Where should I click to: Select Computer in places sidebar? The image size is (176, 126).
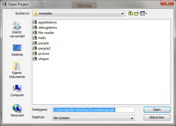[17, 90]
